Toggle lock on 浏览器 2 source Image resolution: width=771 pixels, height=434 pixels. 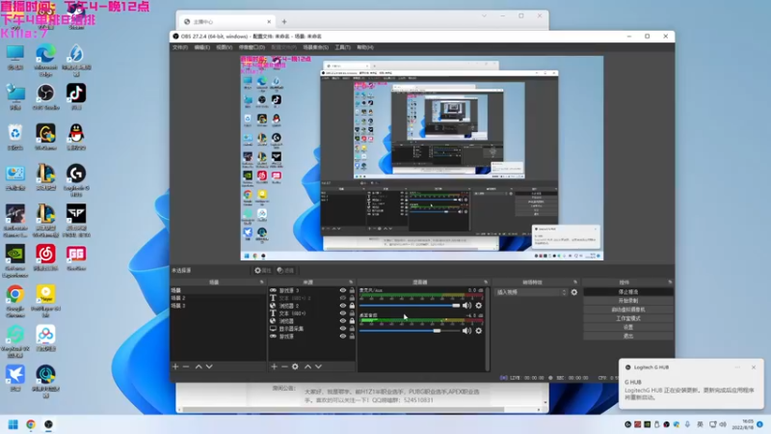tap(352, 306)
